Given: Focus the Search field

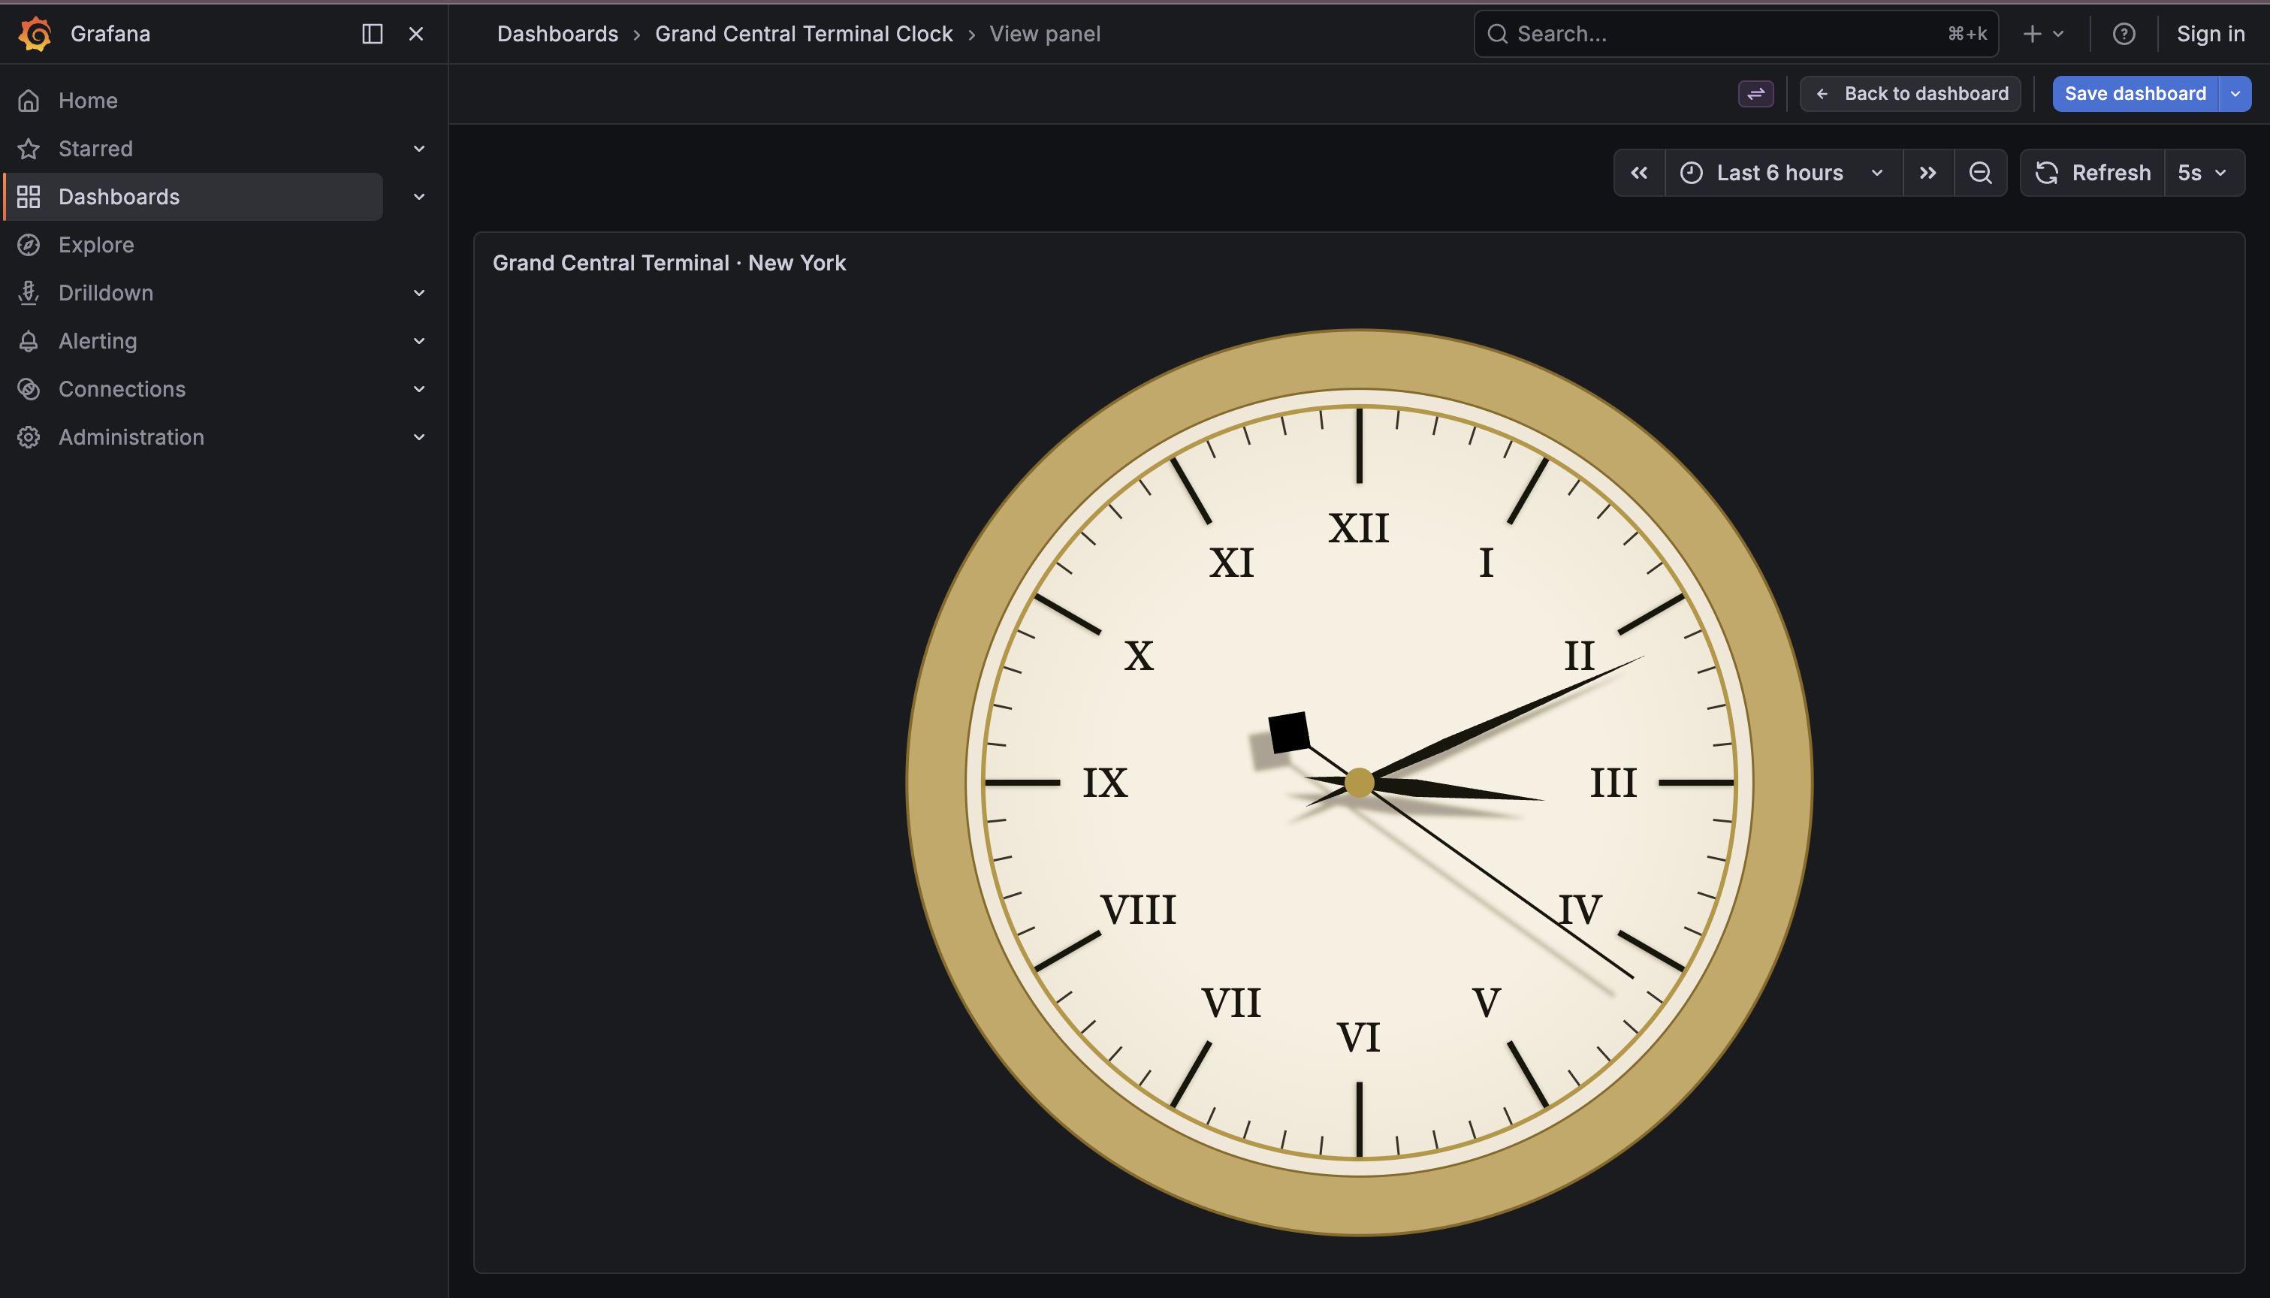Looking at the screenshot, I should tap(1735, 34).
